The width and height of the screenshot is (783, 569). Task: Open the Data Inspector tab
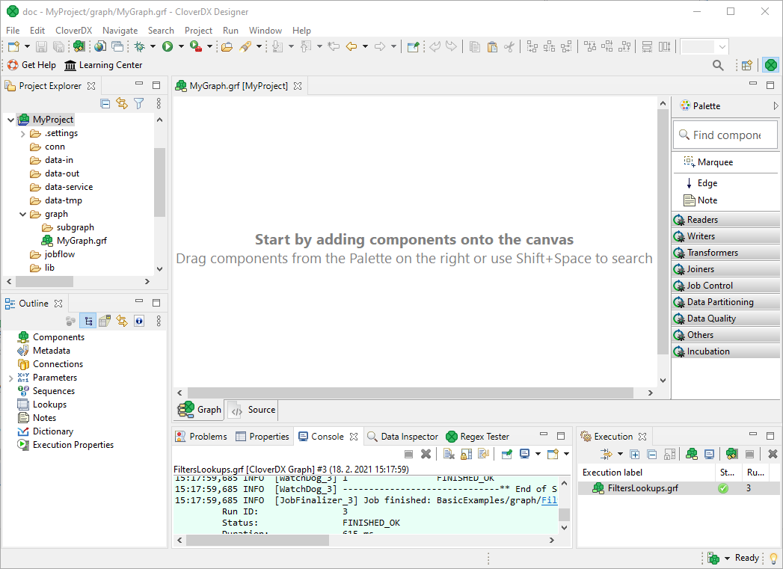(x=402, y=436)
